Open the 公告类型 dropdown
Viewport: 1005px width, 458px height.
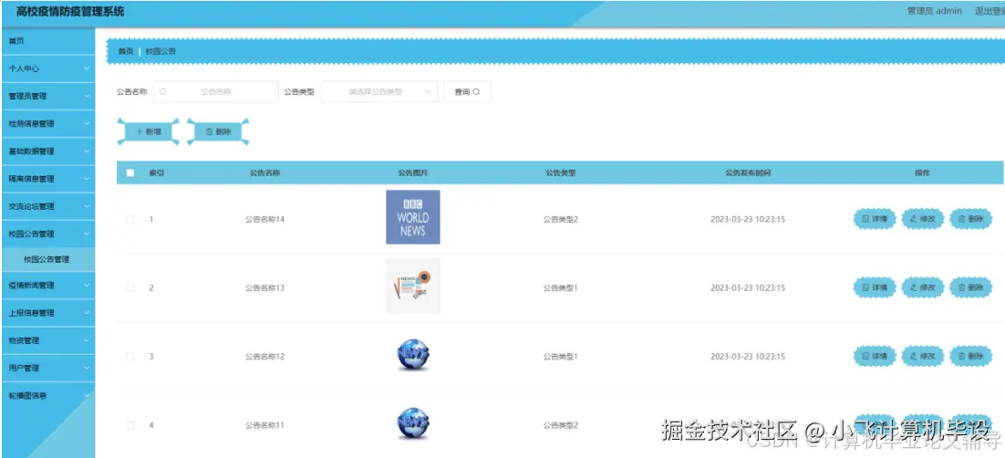[379, 92]
